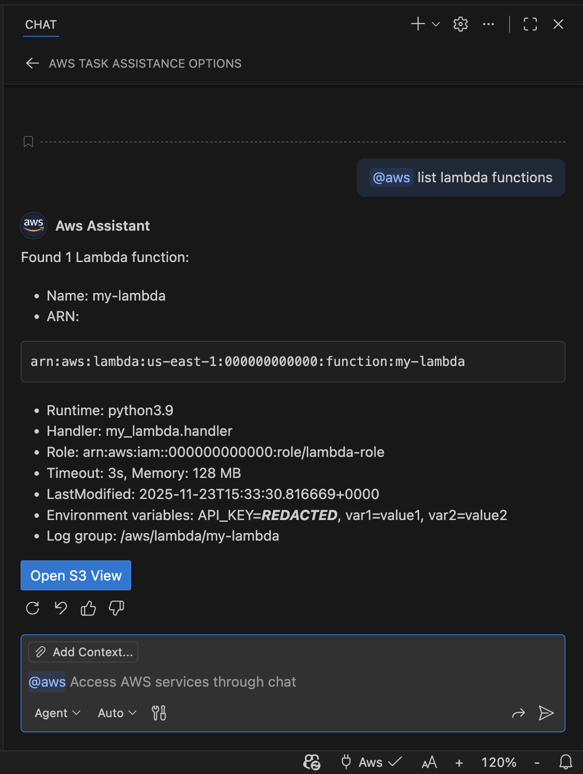Click the Log group /aws/lambda/my-lambda line
The image size is (583, 774).
click(163, 536)
